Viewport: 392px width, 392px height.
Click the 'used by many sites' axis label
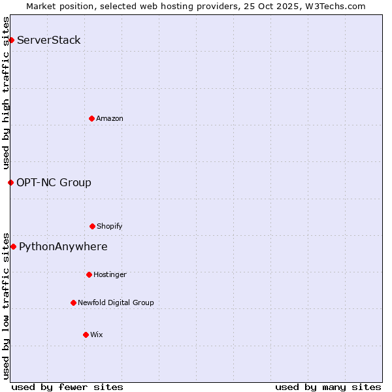click(x=328, y=387)
